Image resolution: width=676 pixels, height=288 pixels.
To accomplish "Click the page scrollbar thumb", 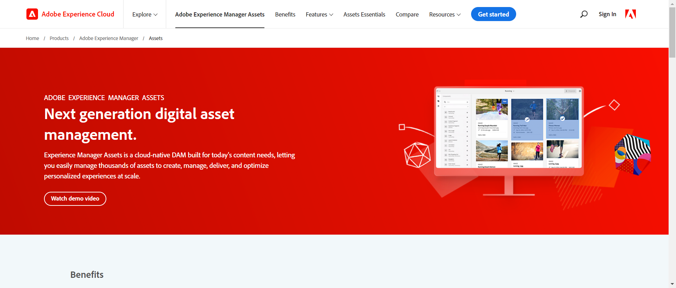I will (672, 32).
